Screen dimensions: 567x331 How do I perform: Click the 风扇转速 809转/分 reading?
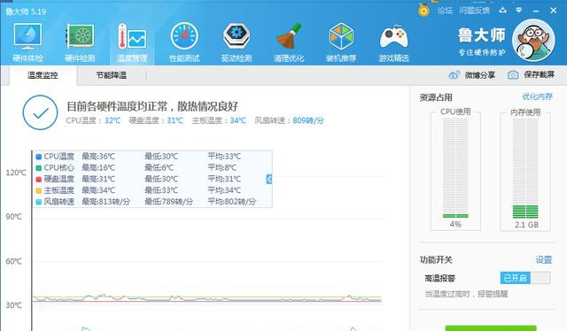coord(290,120)
